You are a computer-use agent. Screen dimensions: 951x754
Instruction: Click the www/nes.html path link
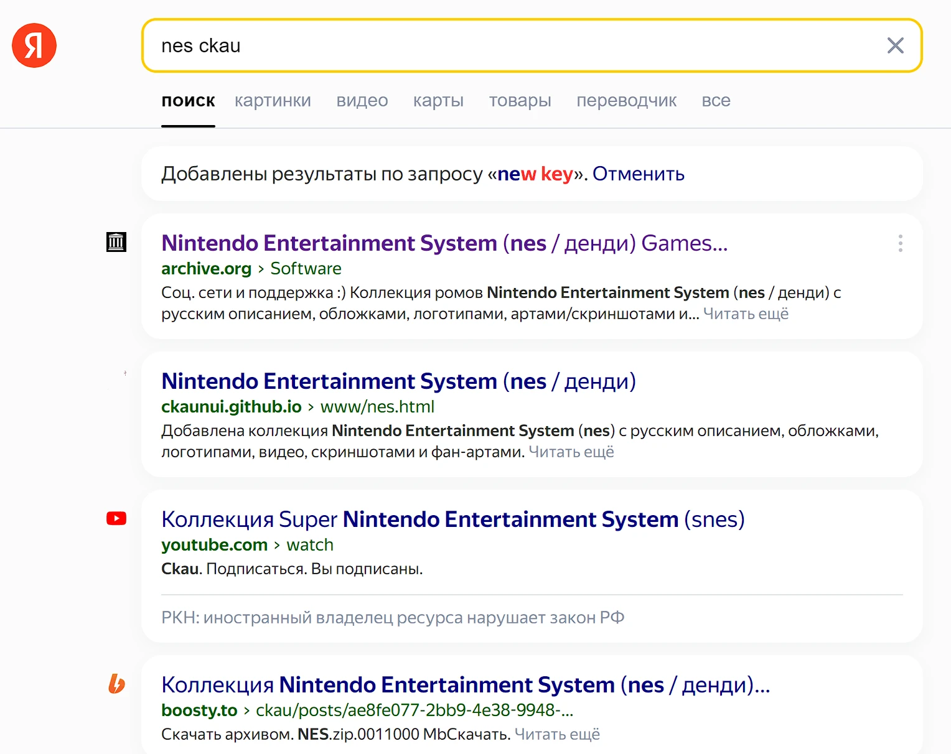[377, 407]
